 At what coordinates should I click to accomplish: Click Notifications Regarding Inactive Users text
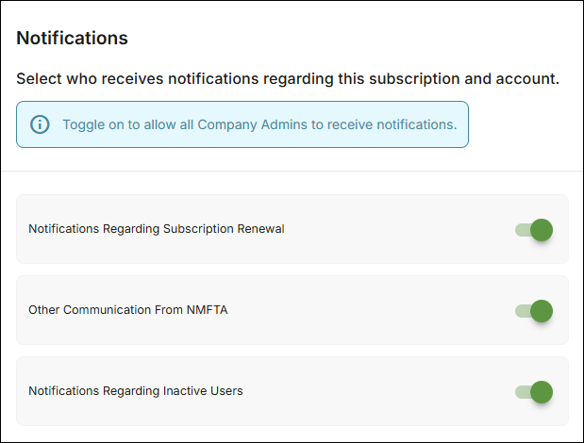[136, 391]
